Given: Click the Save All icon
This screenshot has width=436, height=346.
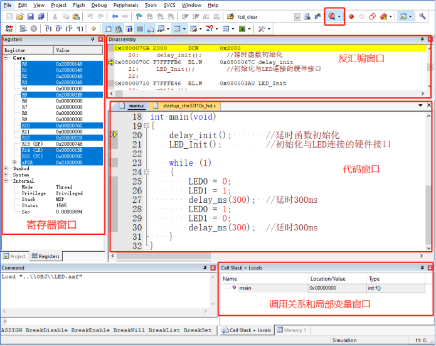Looking at the screenshot, I should (41, 16).
